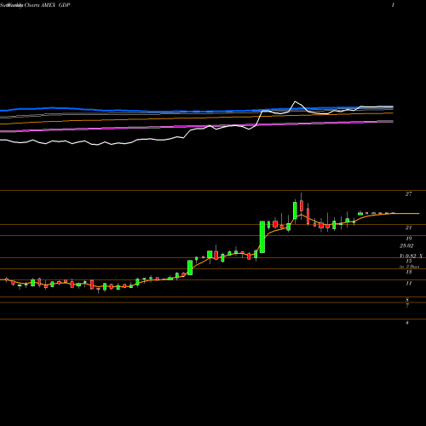Click the 'in 3 Days' note text
426x426 pixels.
point(409,267)
